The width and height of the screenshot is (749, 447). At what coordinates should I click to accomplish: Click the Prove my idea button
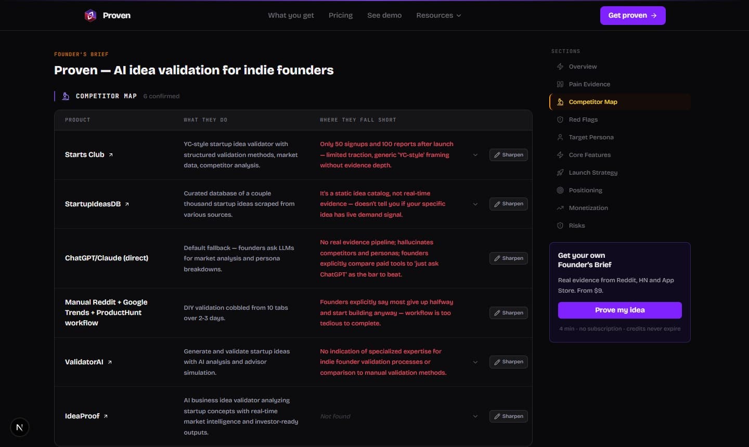[620, 310]
